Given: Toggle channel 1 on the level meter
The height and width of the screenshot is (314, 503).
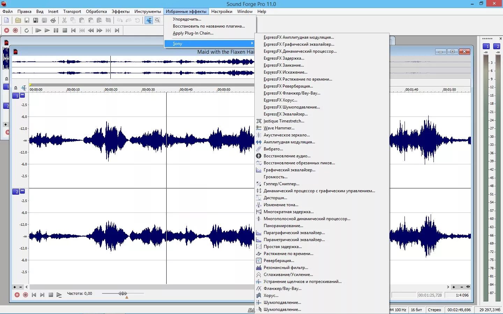Looking at the screenshot, I should (486, 46).
